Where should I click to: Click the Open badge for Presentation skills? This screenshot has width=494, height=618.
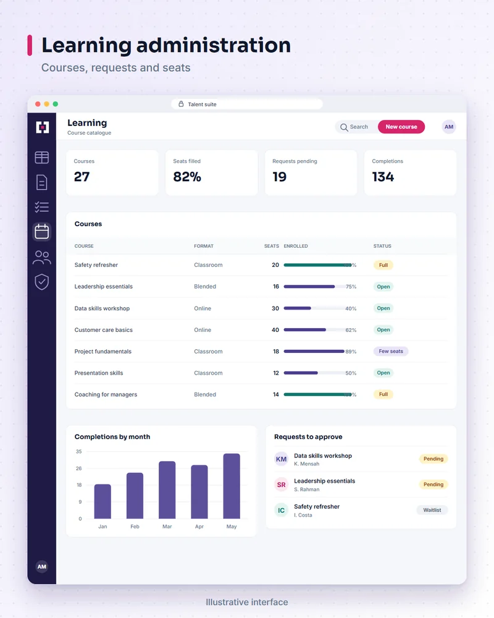[x=383, y=373]
